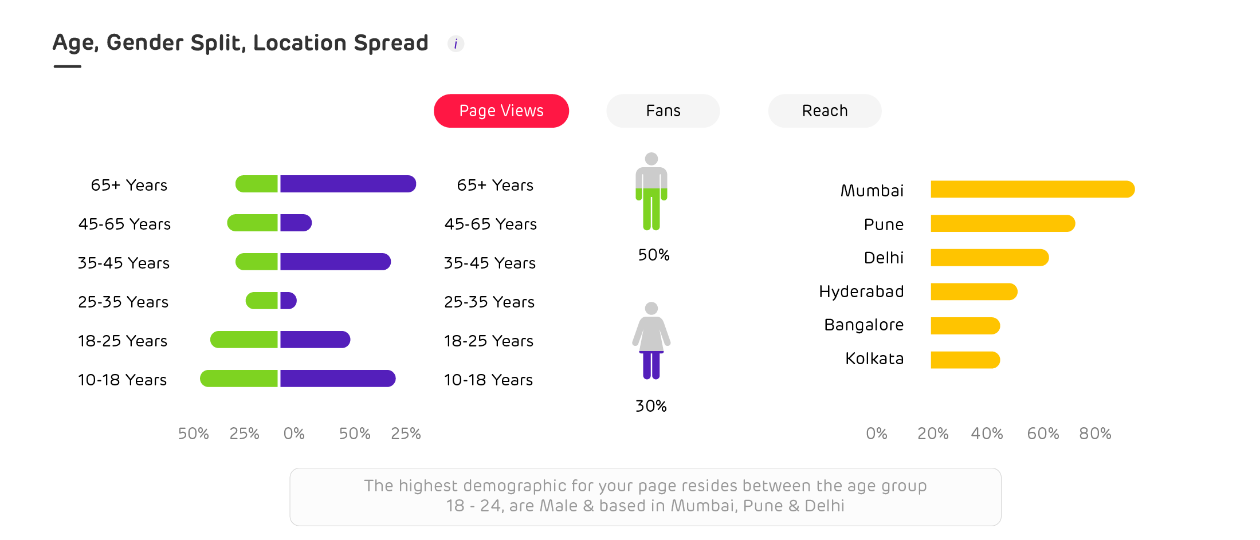The width and height of the screenshot is (1260, 540).
Task: Click the male figure icon
Action: point(651,192)
